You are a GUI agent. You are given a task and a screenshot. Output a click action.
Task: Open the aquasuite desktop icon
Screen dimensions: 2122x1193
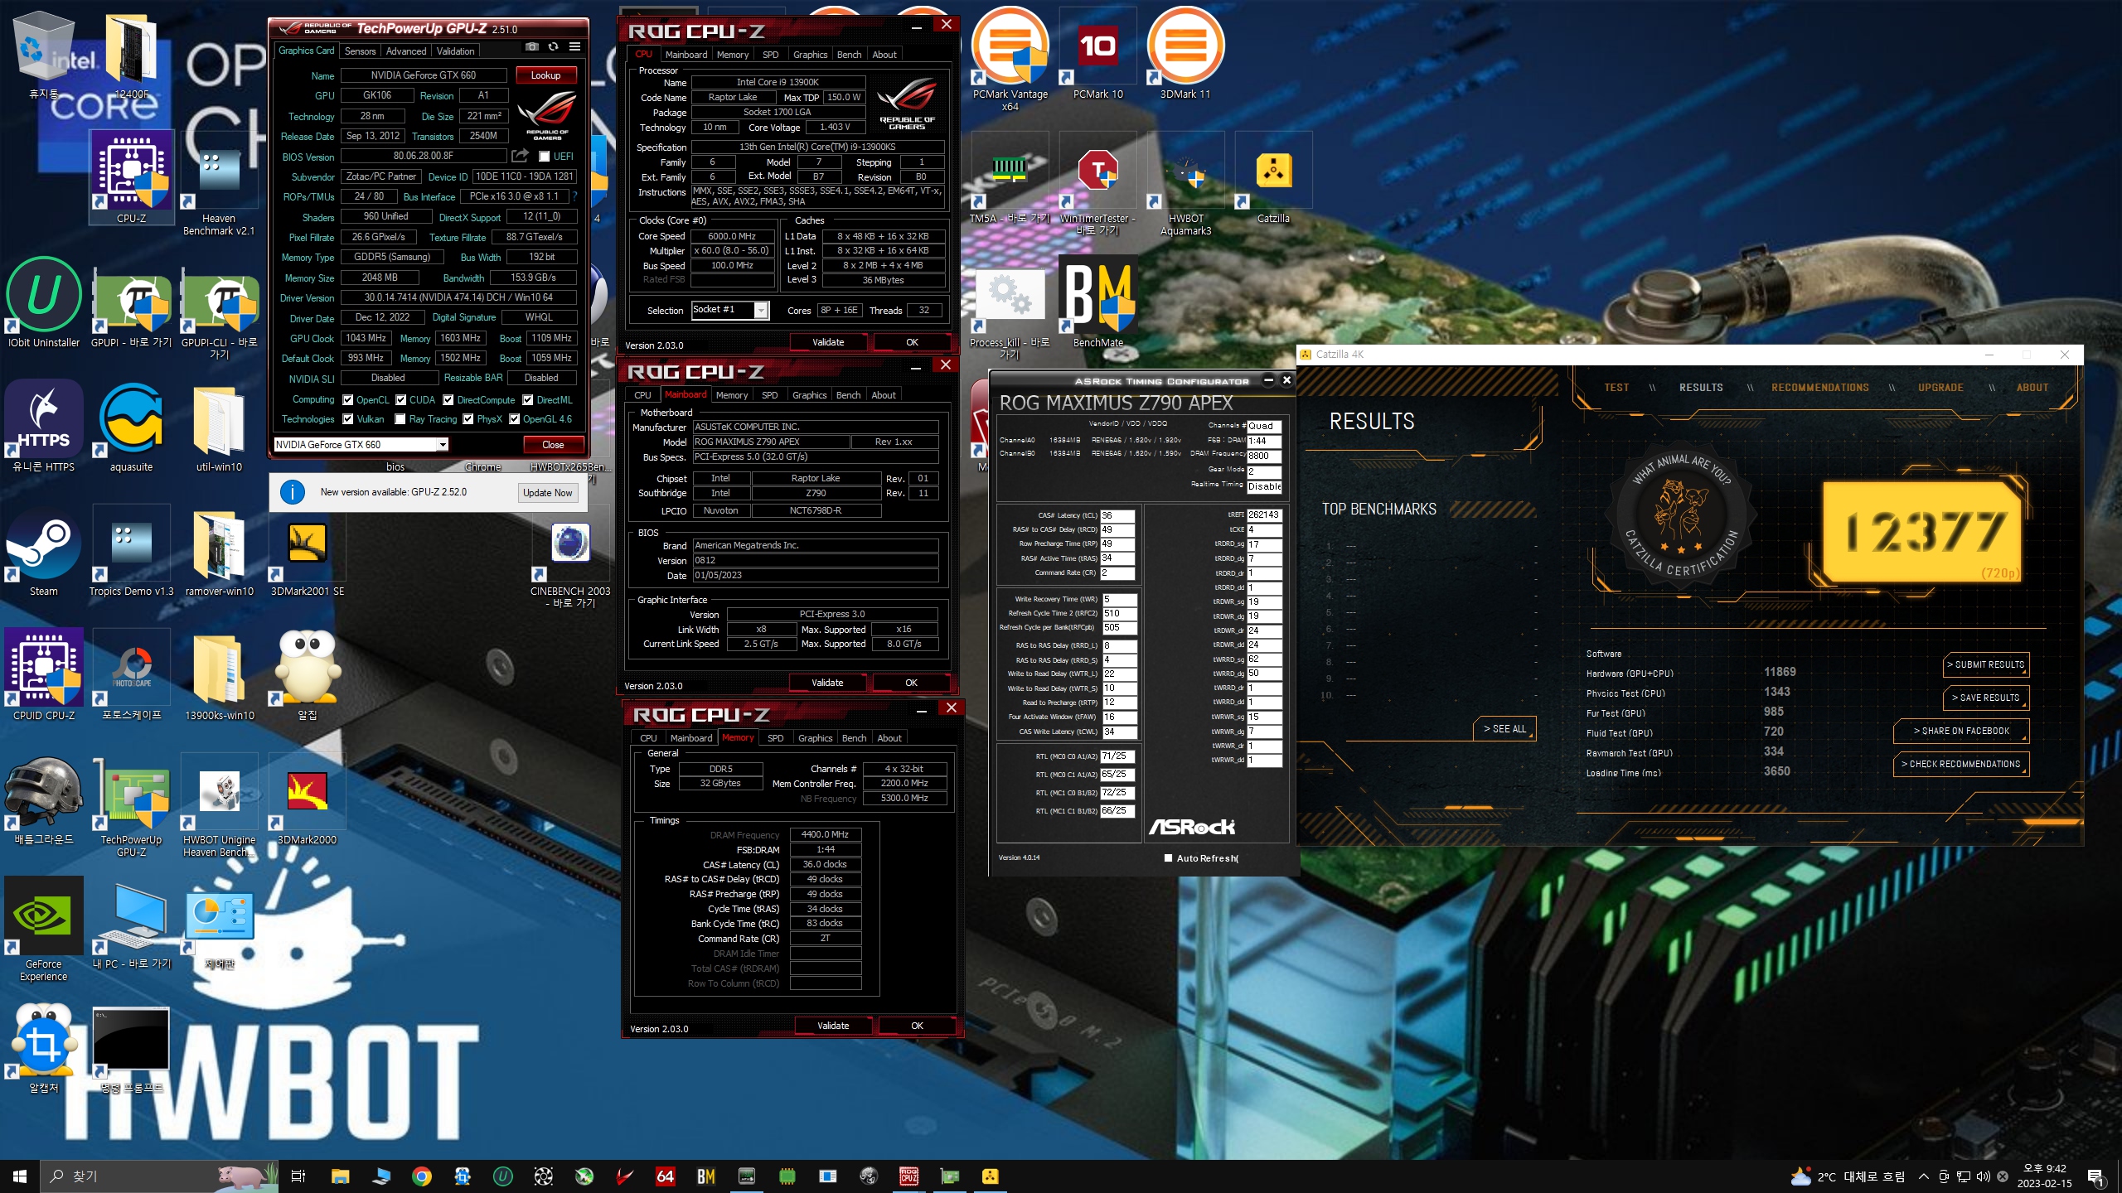[131, 427]
